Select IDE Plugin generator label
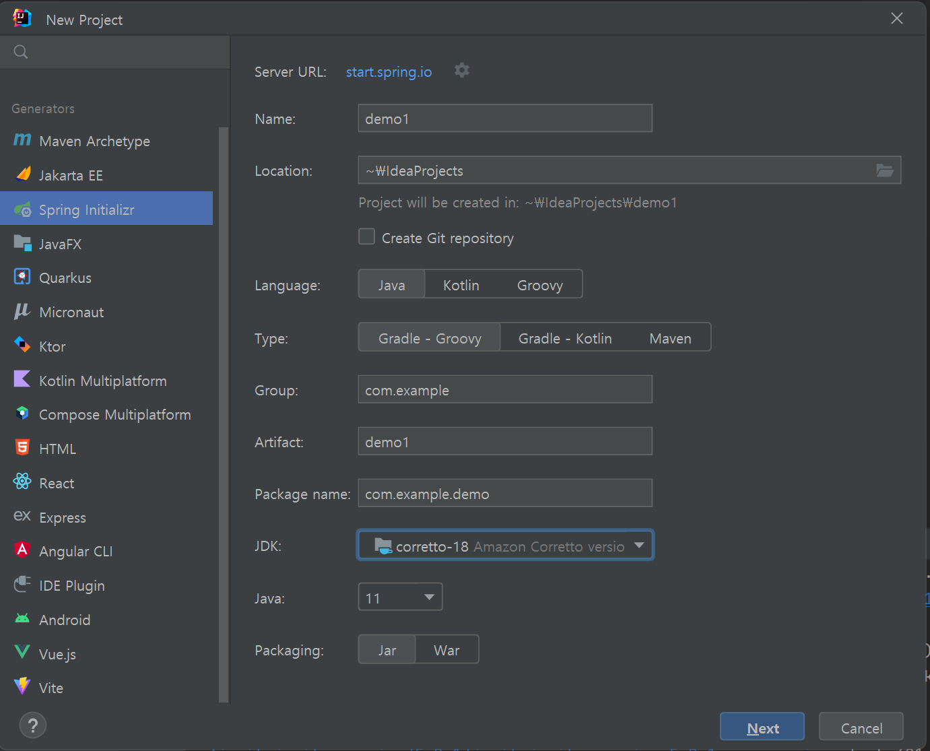930x751 pixels. [72, 585]
